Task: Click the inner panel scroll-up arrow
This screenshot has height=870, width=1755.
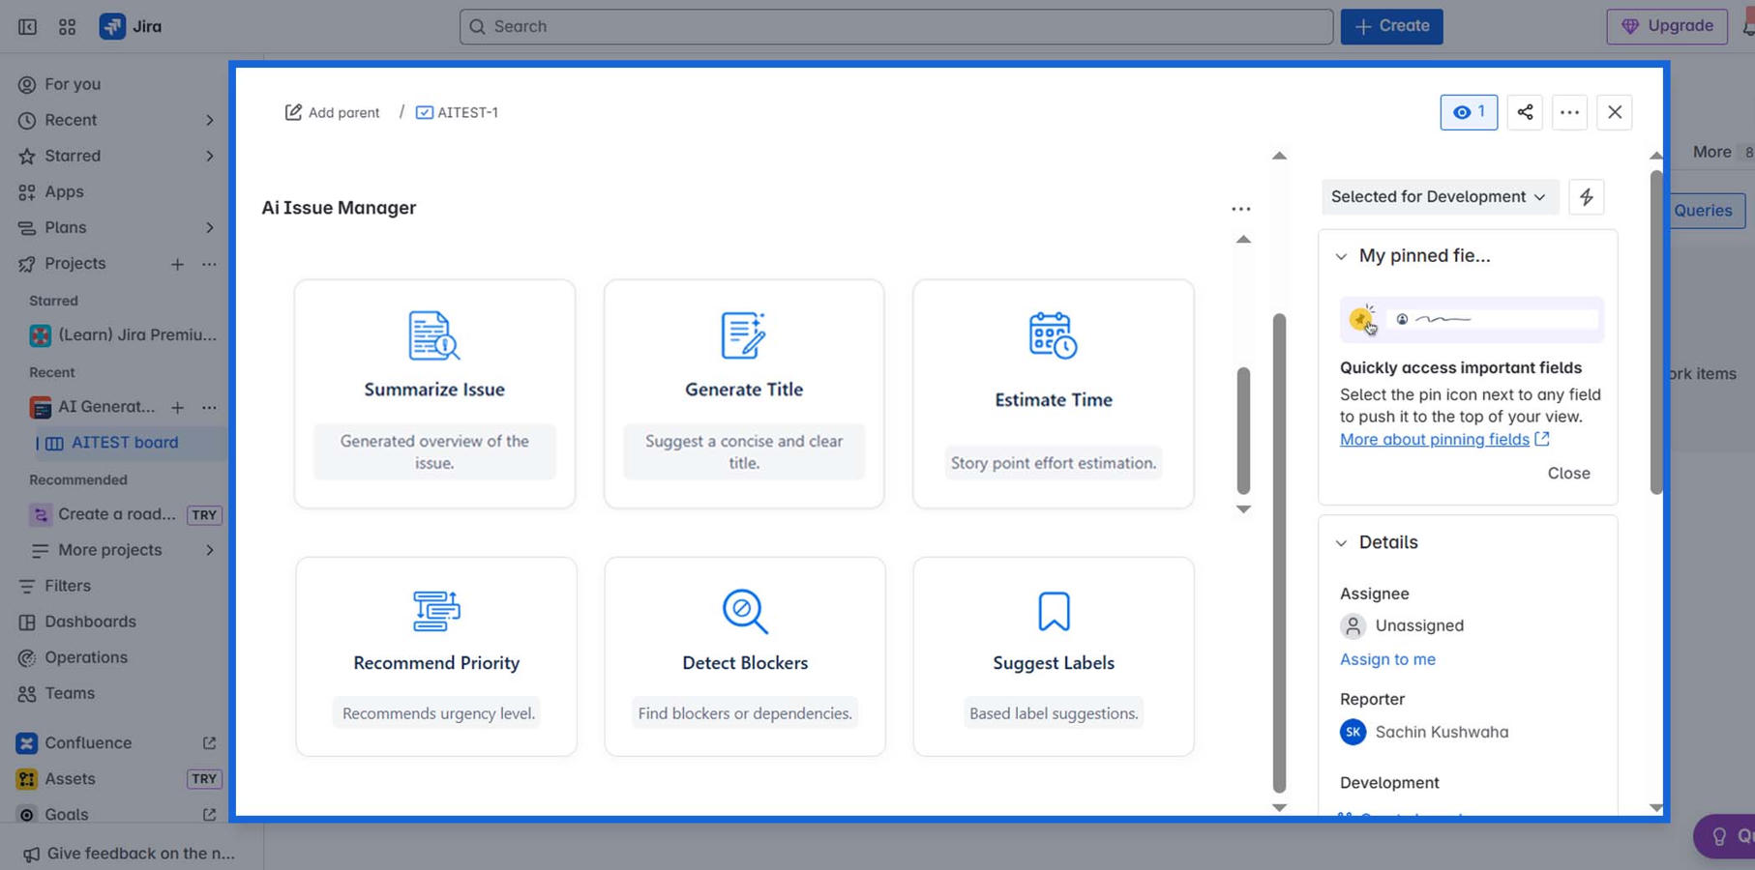Action: click(1243, 239)
